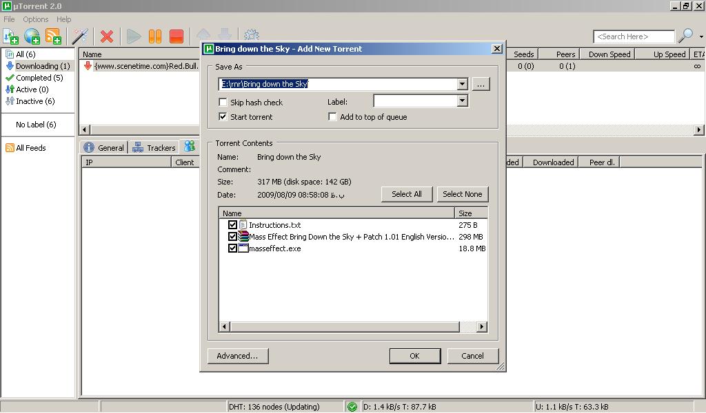Select Inactive (6) category in sidebar
This screenshot has height=413, width=706.
[x=30, y=101]
